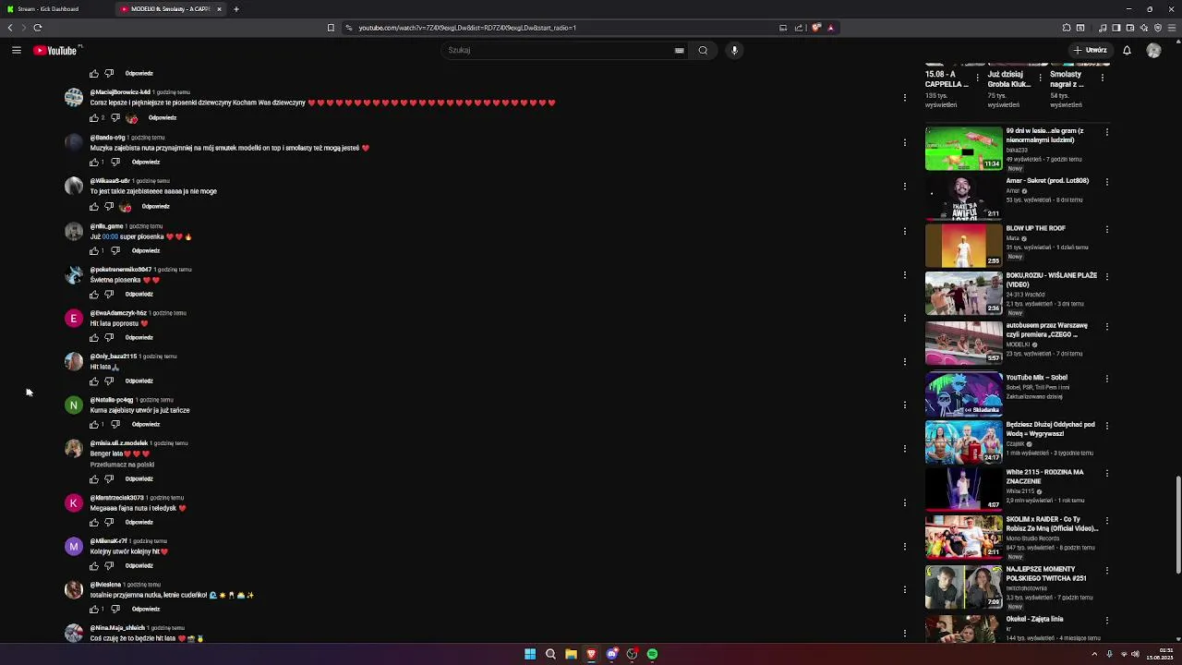
Task: Click the search magnifier button
Action: tap(703, 50)
